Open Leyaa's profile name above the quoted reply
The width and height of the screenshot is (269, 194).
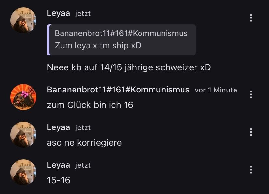[59, 13]
